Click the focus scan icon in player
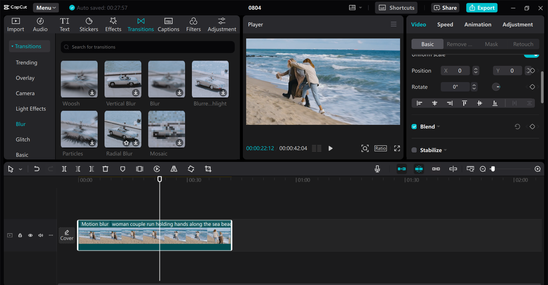 365,148
